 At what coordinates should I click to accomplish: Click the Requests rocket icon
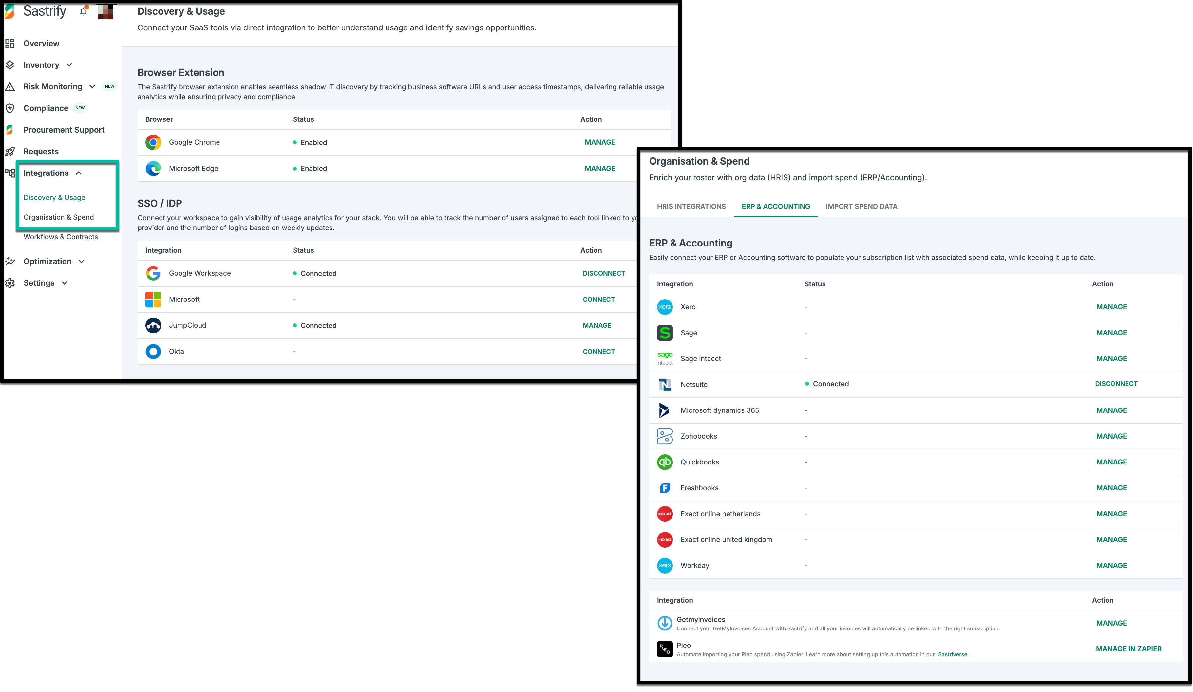[x=10, y=151]
